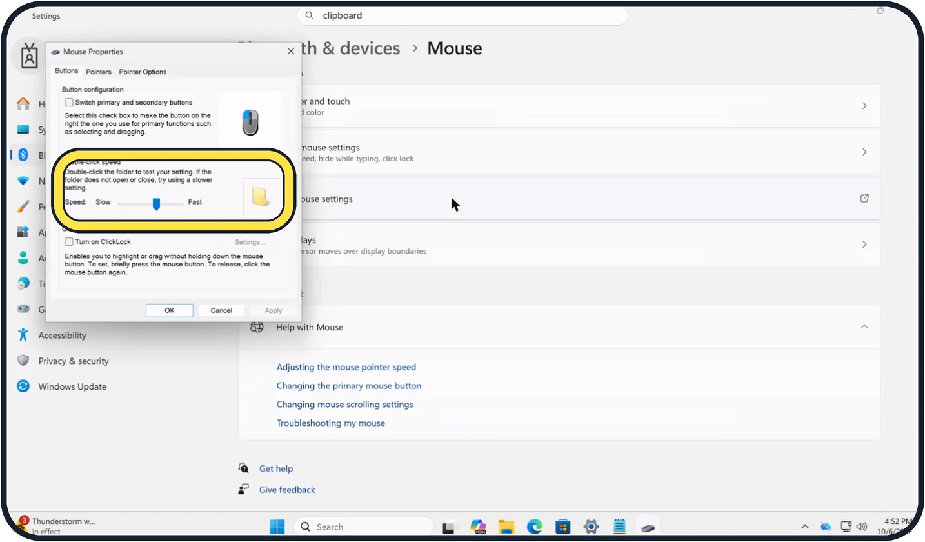Open Microsoft Store from the taskbar
This screenshot has height=542, width=925.
click(x=562, y=527)
